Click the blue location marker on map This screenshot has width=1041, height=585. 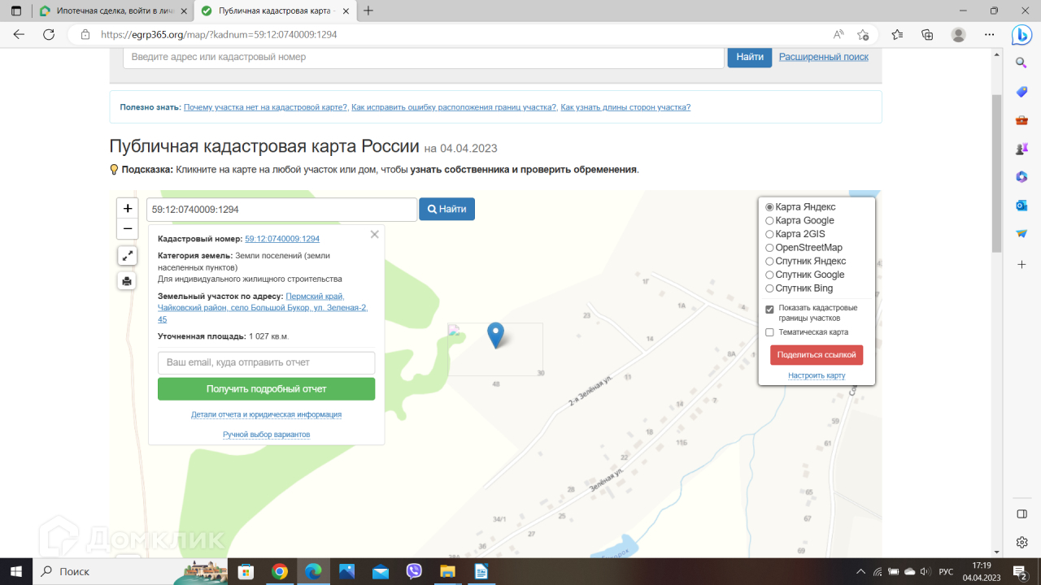point(495,335)
